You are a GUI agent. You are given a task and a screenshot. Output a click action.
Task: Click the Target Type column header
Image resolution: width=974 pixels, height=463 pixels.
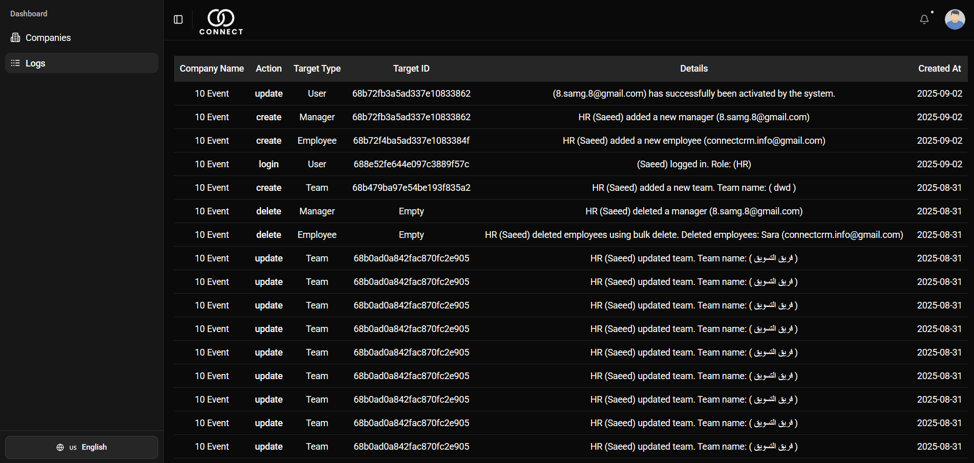point(317,69)
